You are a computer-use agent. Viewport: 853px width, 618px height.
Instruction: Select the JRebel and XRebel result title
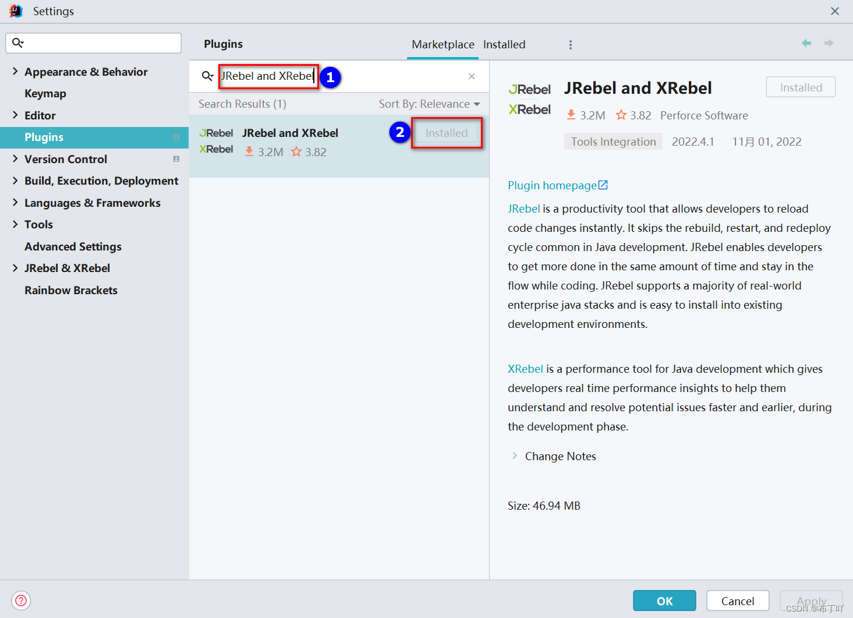coord(290,133)
